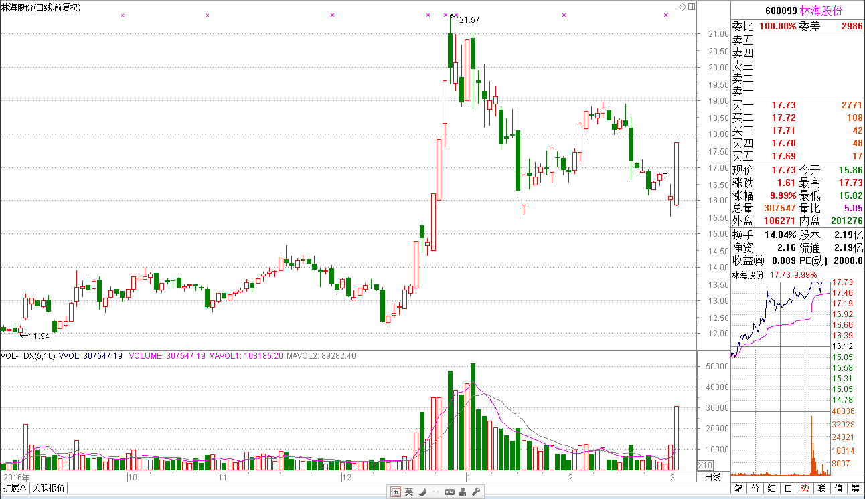865x499 pixels.
Task: Click the 卖五 ask row label
Action: [743, 40]
